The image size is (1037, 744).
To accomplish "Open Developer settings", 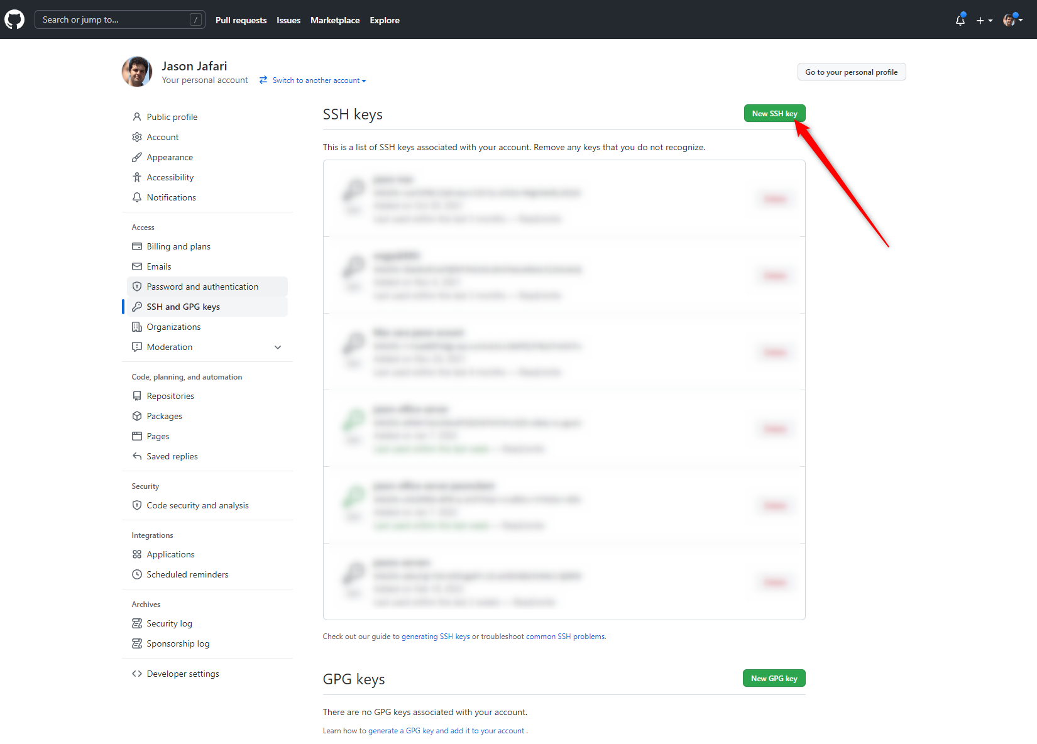I will [207, 674].
